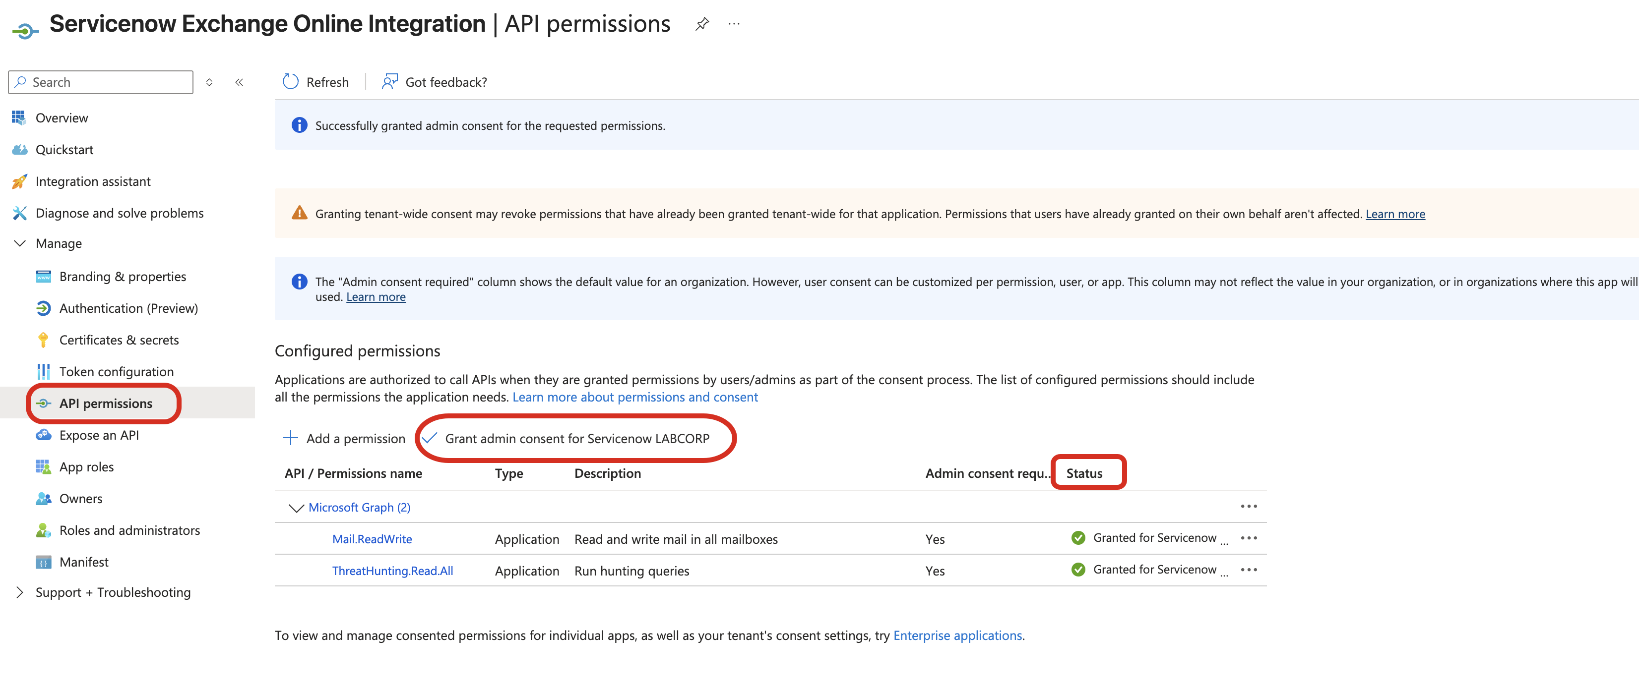Click the sidebar Search field

click(101, 82)
